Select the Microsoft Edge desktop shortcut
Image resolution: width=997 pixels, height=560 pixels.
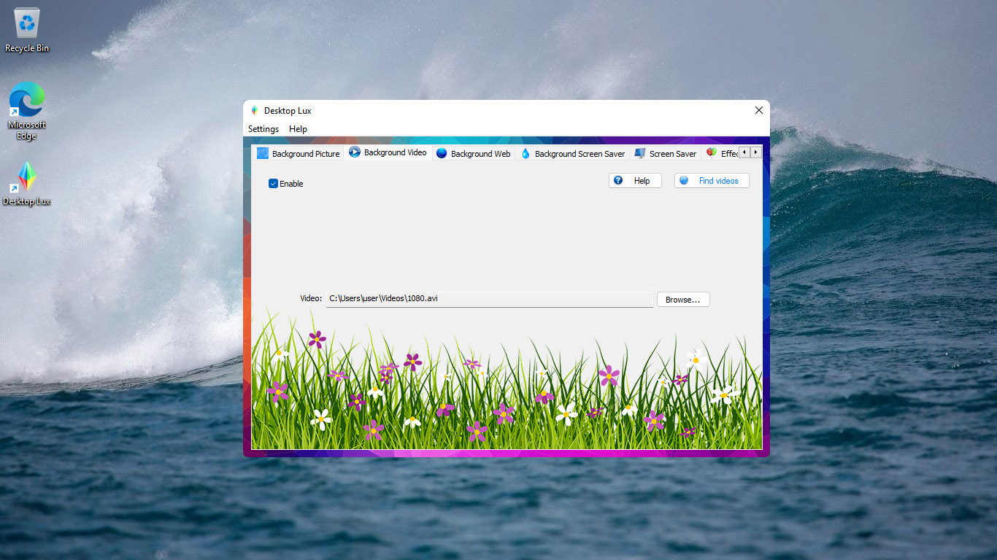click(x=27, y=111)
